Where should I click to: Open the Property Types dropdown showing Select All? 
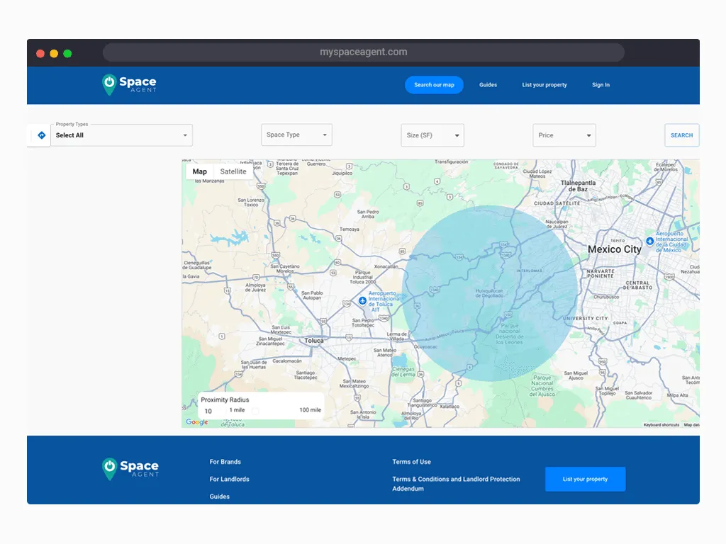click(x=121, y=135)
